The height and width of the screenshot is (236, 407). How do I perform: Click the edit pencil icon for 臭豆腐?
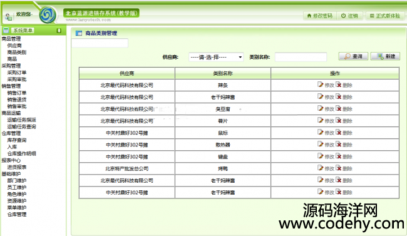pyautogui.click(x=321, y=108)
